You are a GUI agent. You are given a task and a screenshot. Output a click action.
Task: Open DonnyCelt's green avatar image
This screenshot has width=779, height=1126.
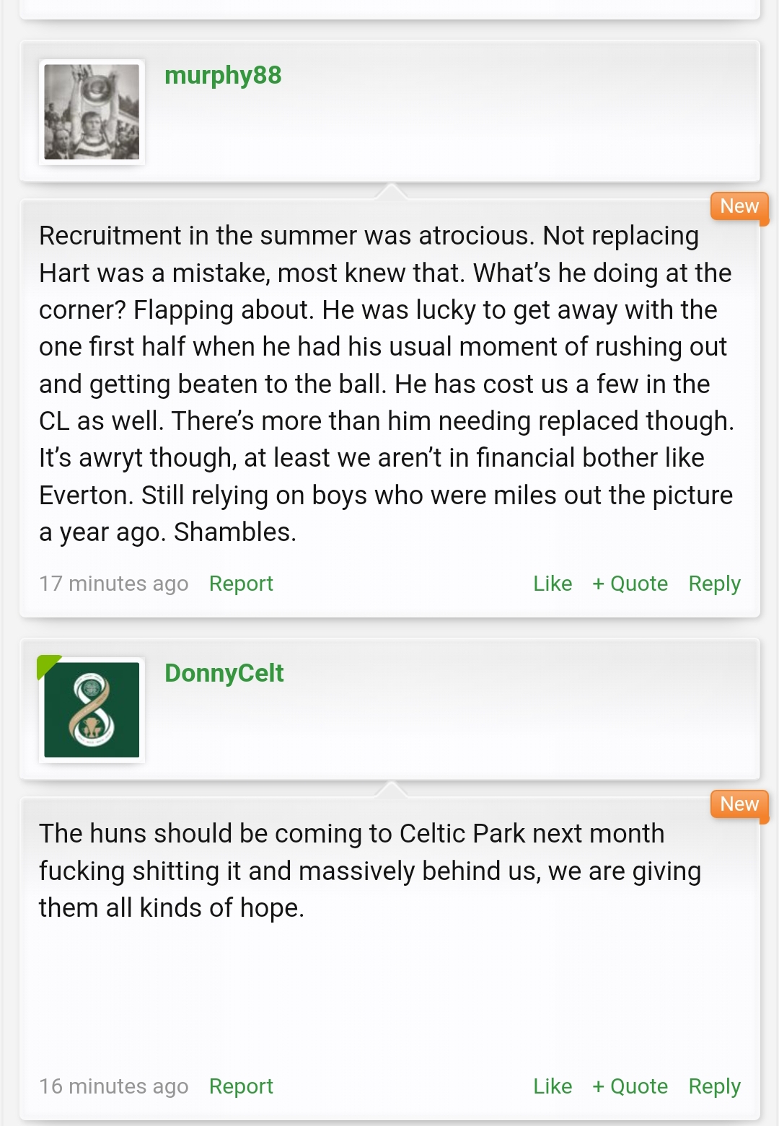pyautogui.click(x=92, y=710)
